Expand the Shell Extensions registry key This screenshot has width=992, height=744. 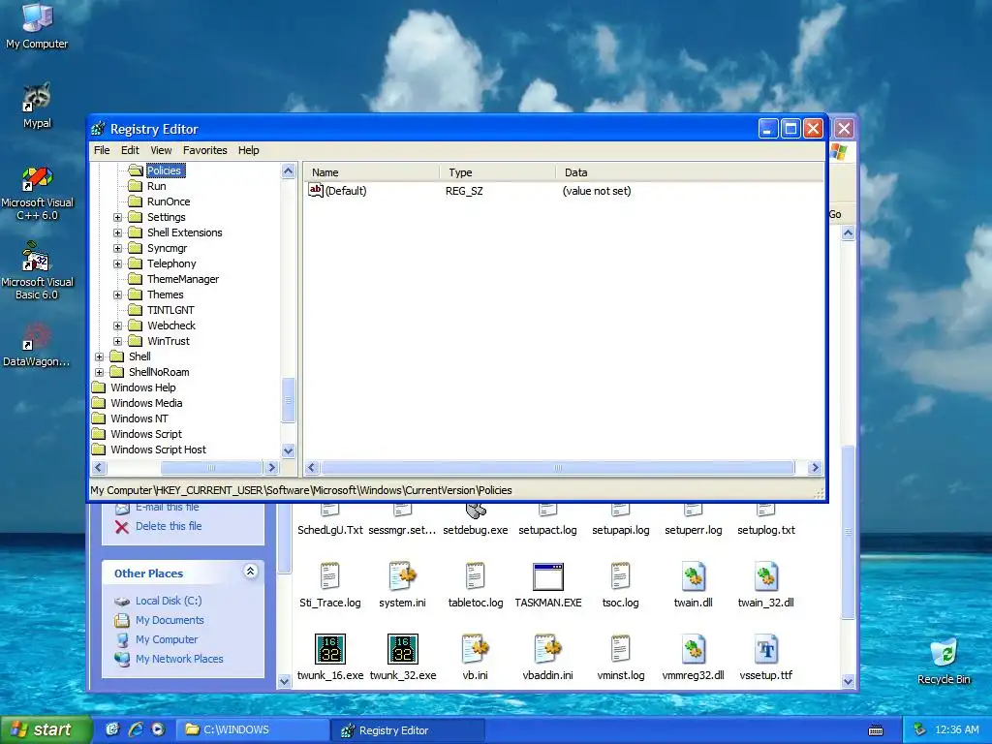pyautogui.click(x=117, y=232)
